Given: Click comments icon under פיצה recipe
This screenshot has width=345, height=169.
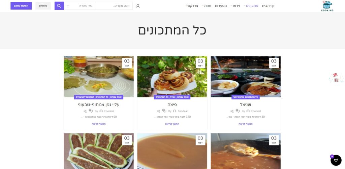Looking at the screenshot, I should point(164,111).
